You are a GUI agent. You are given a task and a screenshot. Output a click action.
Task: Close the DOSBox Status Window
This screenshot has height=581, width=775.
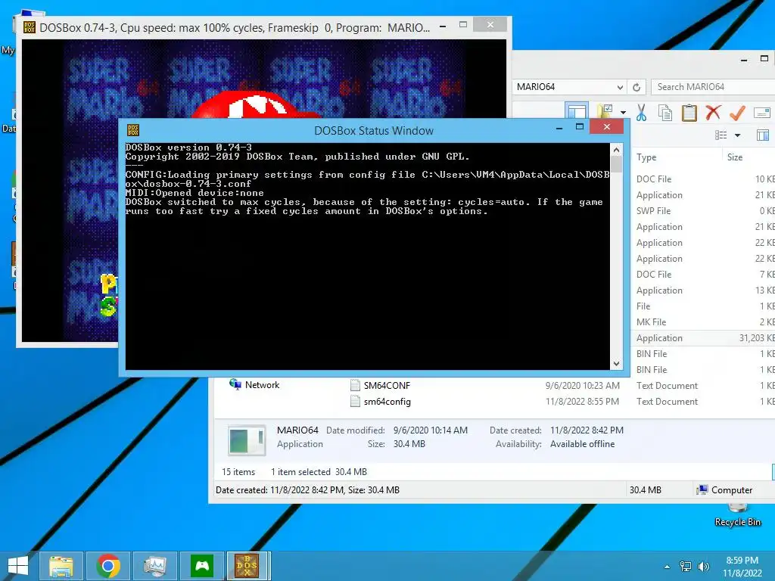pos(606,127)
